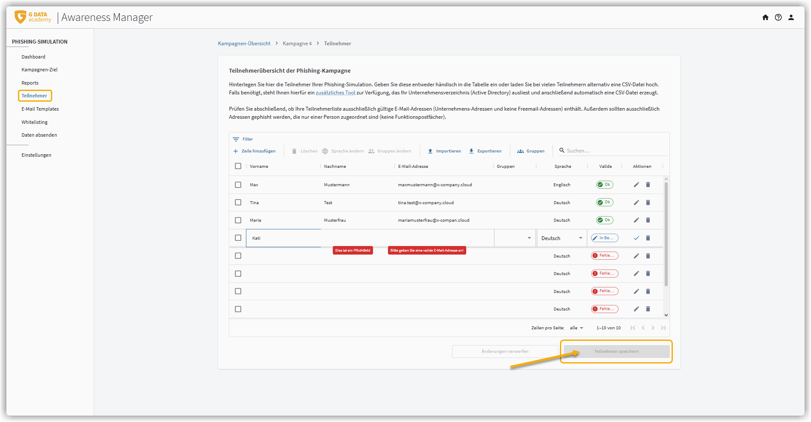Click Englisch language cell for Max
This screenshot has width=811, height=422.
[x=562, y=185]
